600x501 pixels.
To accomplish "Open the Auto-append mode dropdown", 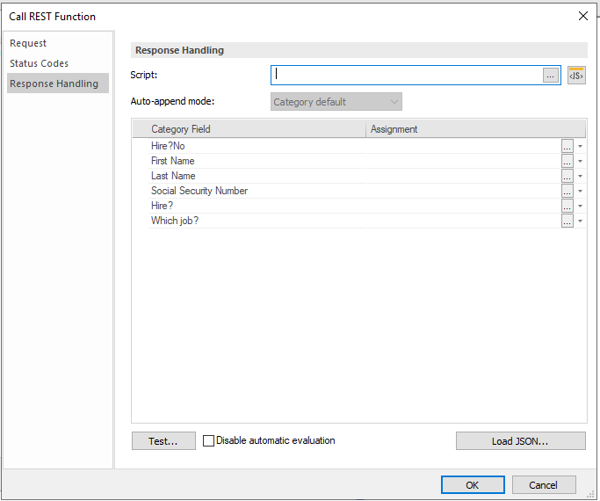I will click(x=336, y=102).
